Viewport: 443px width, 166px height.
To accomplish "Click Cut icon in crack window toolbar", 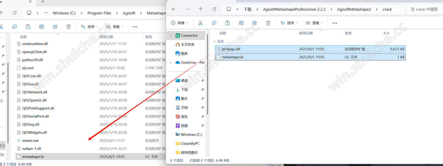I will point(200,23).
